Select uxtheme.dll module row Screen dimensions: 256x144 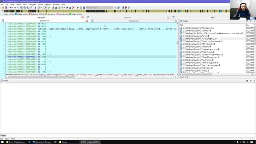(x=217, y=60)
